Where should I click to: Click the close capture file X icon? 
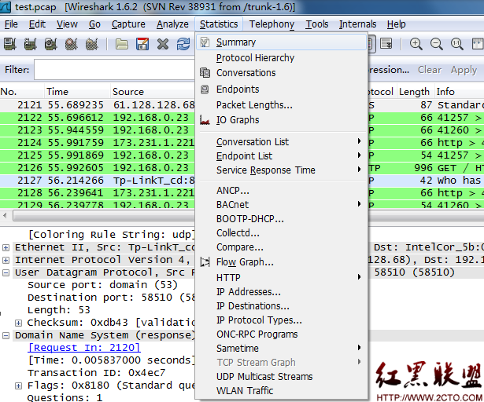point(163,44)
